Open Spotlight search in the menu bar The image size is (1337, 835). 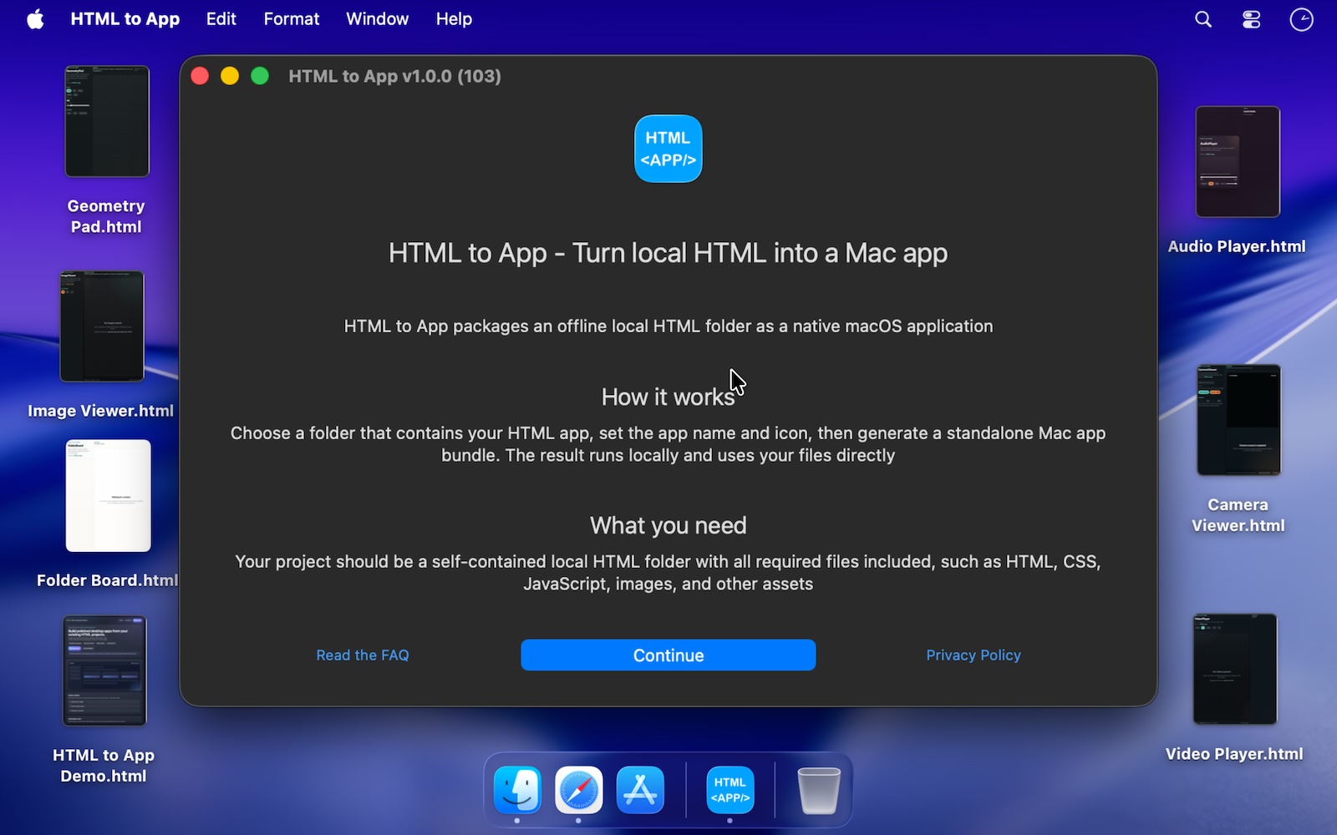click(x=1202, y=18)
